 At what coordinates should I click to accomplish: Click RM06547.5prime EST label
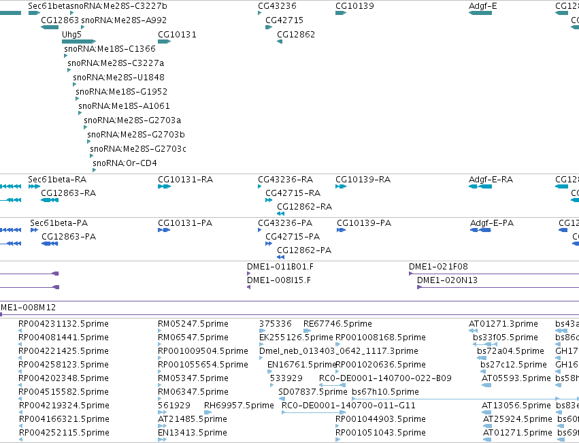193,338
